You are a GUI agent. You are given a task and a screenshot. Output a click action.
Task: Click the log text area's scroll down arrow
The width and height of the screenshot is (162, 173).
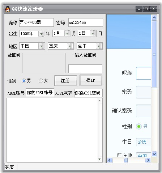point(99,159)
